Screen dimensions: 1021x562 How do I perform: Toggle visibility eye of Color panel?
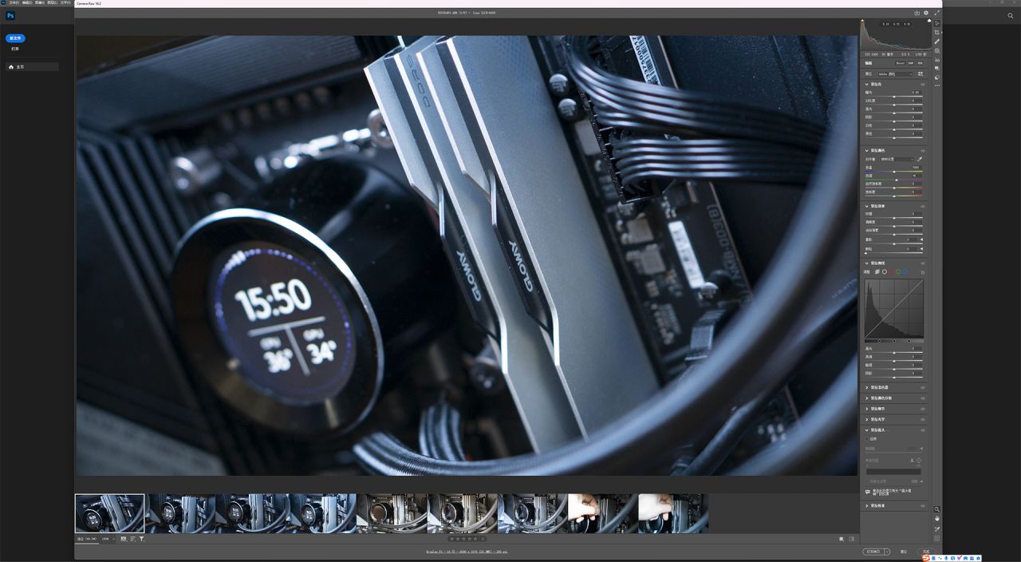click(923, 150)
